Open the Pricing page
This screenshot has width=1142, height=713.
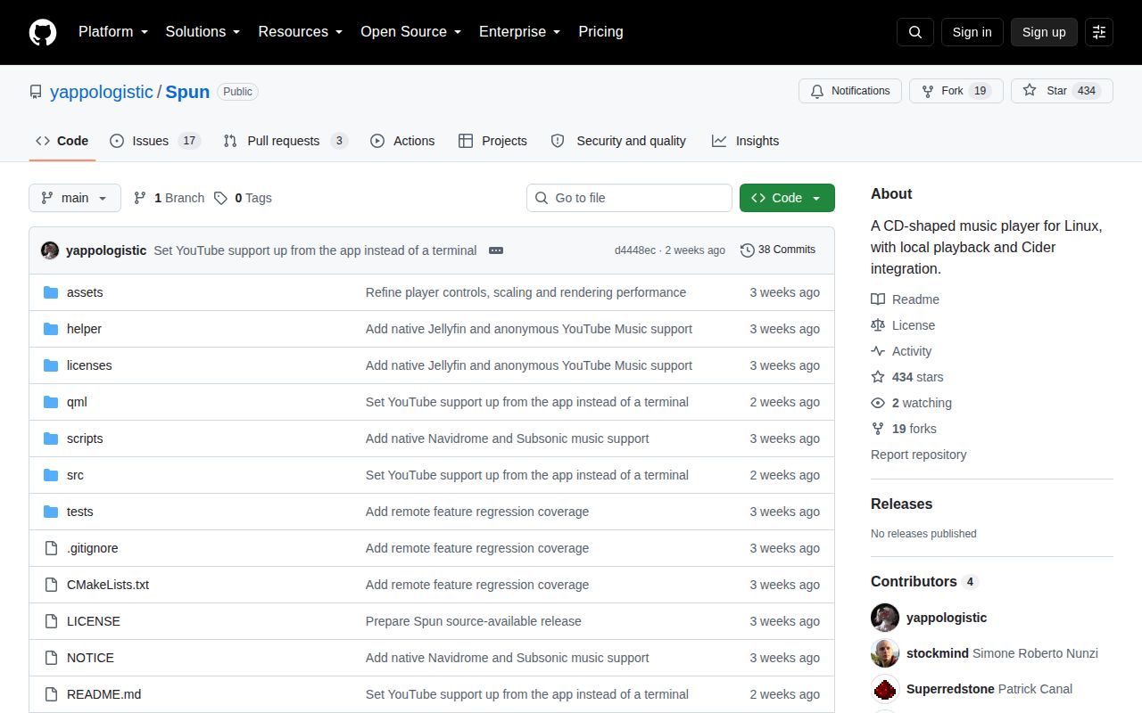click(600, 31)
